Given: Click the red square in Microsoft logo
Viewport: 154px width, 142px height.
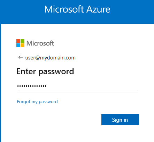Looking at the screenshot, I should [18, 41].
